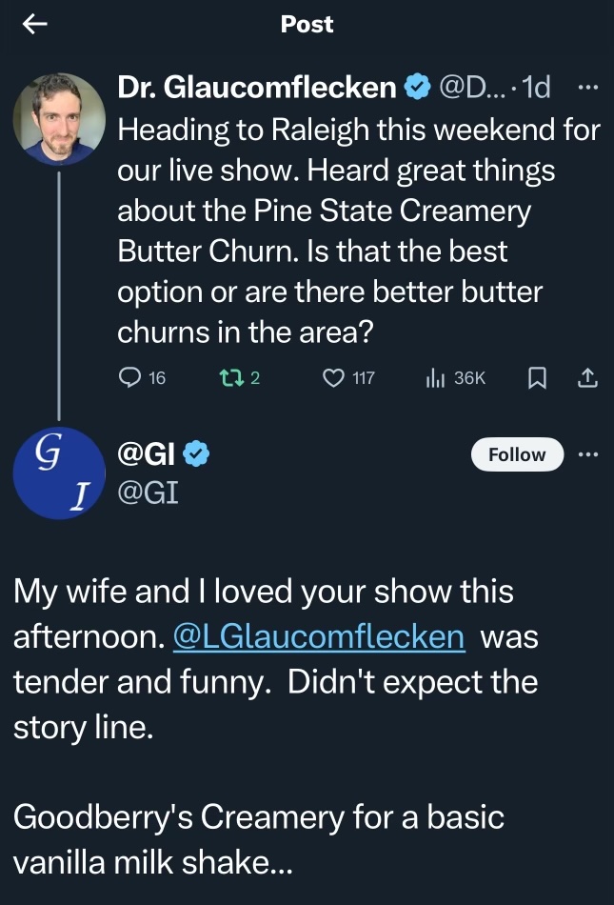Viewport: 614px width, 905px height.
Task: Click the verified badge beside @GI
Action: tap(195, 456)
